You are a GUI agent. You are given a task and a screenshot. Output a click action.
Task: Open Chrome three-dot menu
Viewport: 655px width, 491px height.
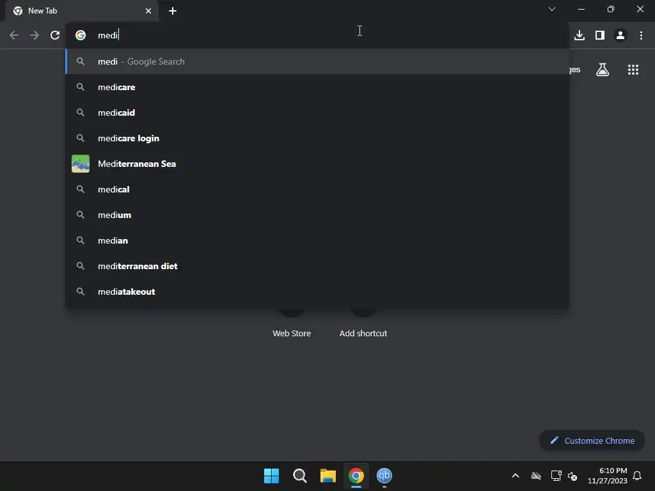coord(641,35)
